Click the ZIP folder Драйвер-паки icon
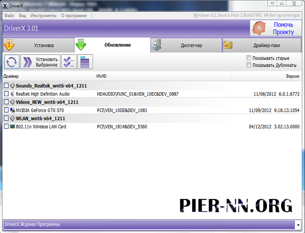 (228, 45)
